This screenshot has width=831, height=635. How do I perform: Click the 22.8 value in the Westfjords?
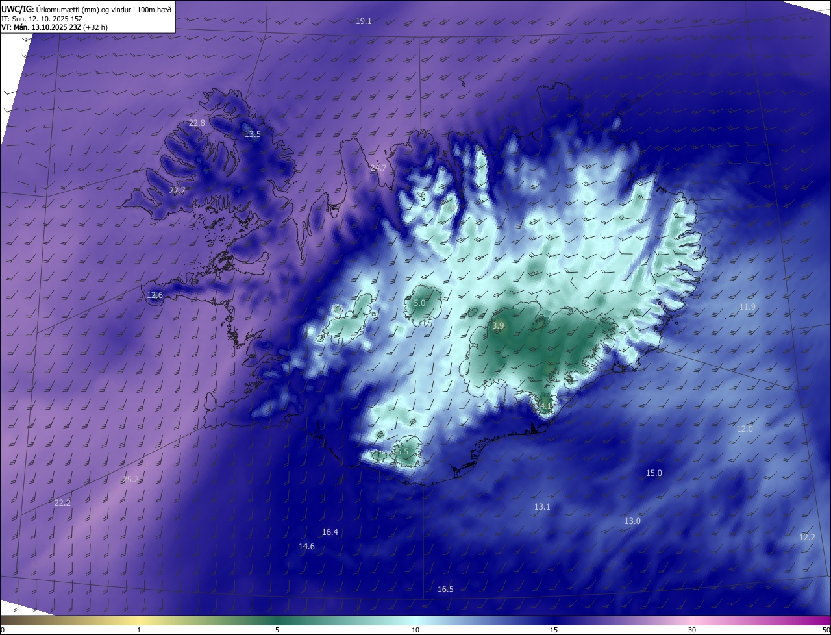coord(197,123)
